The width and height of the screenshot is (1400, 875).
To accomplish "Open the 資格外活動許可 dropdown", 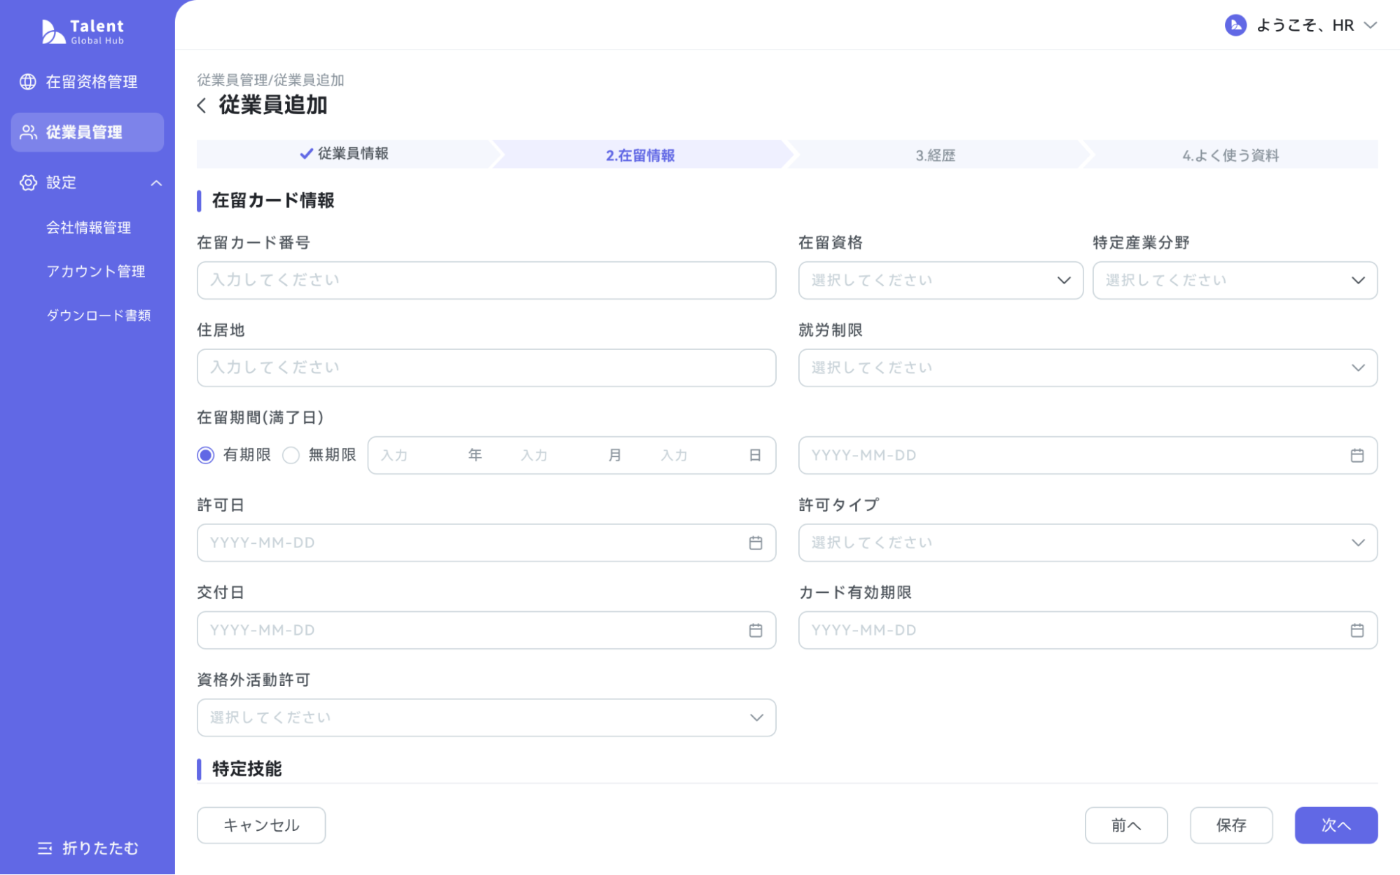I will click(x=486, y=718).
